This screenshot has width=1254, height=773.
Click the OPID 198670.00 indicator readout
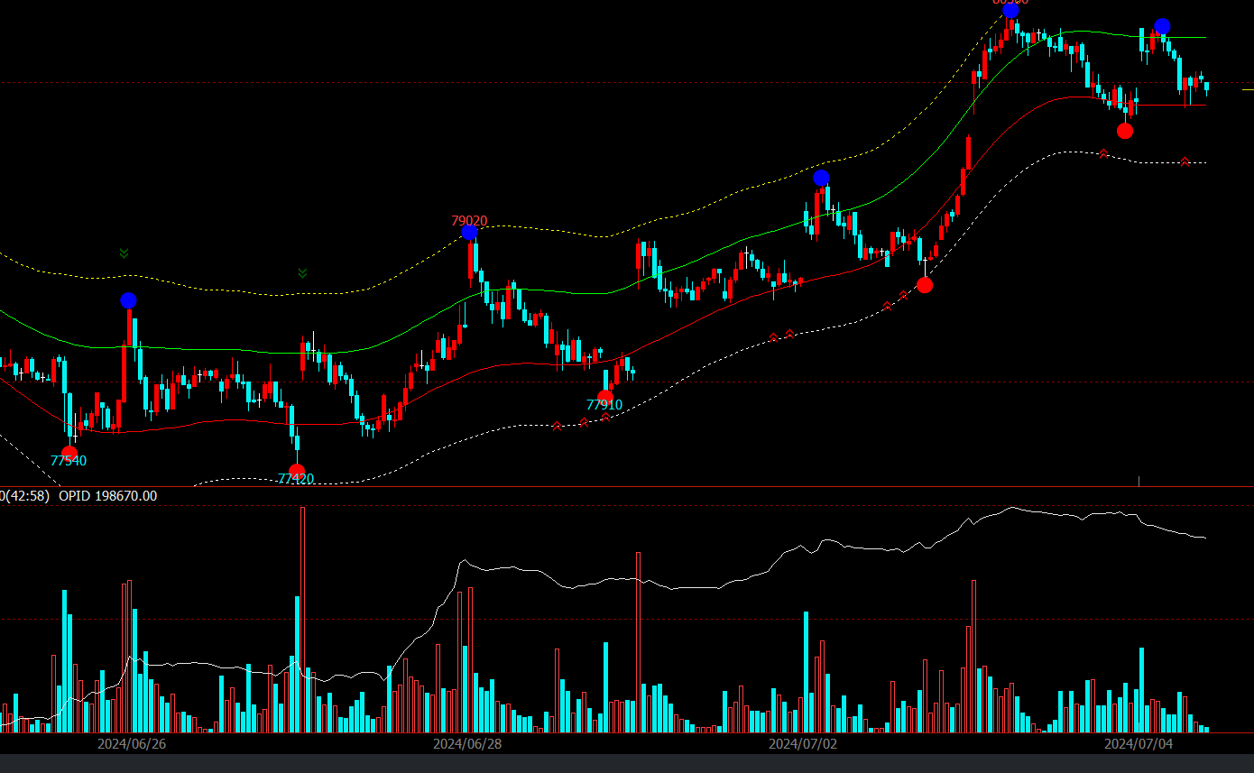(108, 496)
